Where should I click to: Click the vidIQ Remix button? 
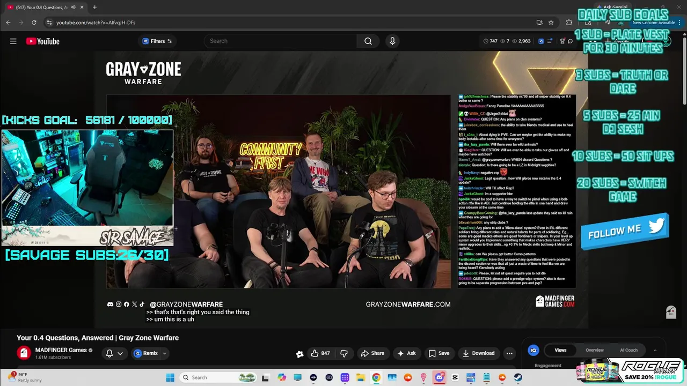click(146, 353)
